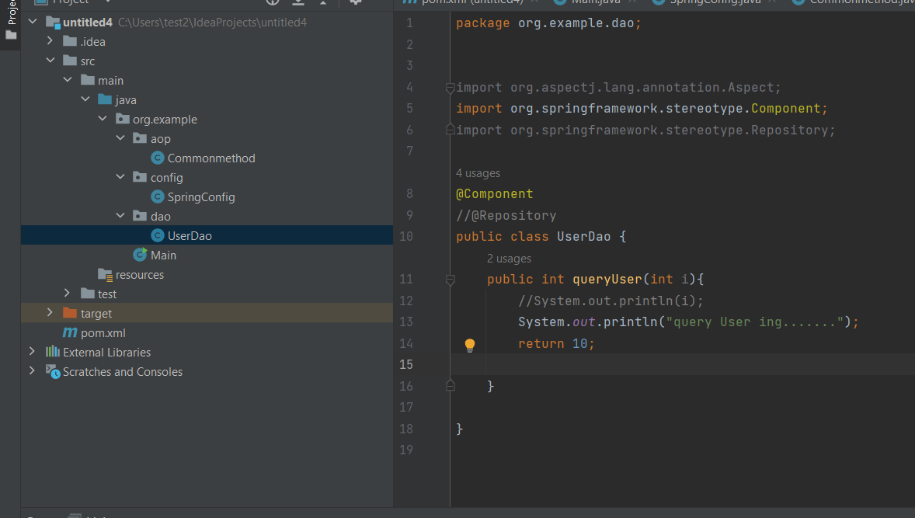Viewport: 915px width, 518px height.
Task: Place the cursor on empty line 15
Action: [683, 364]
